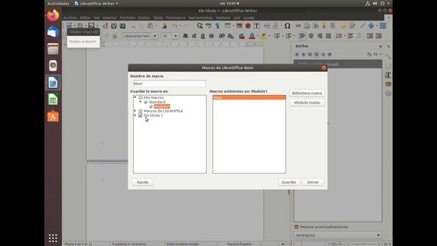437x246 pixels.
Task: Insert a table from toolbar
Action: (227, 26)
